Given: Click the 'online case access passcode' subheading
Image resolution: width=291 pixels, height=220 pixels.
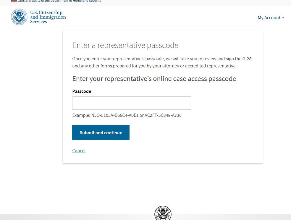Looking at the screenshot, I should click(x=195, y=79).
